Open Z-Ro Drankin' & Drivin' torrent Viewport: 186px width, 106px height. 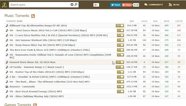point(50,77)
